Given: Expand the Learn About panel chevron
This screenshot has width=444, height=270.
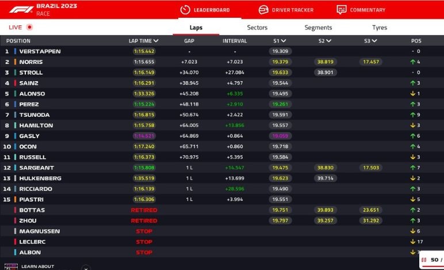Looking at the screenshot, I should [86, 267].
